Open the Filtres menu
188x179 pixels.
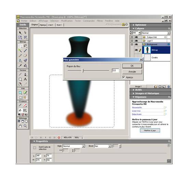point(100,21)
